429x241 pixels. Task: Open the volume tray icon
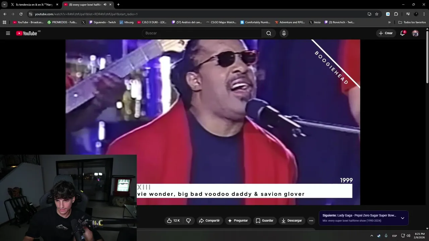pos(408,236)
